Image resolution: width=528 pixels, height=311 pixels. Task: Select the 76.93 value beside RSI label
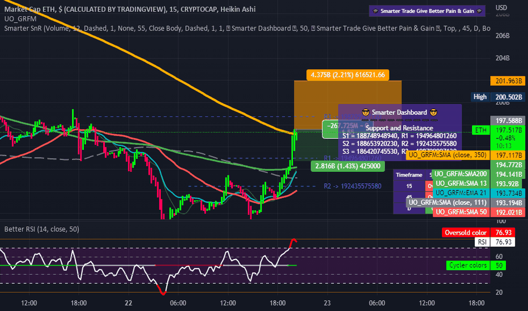[503, 242]
